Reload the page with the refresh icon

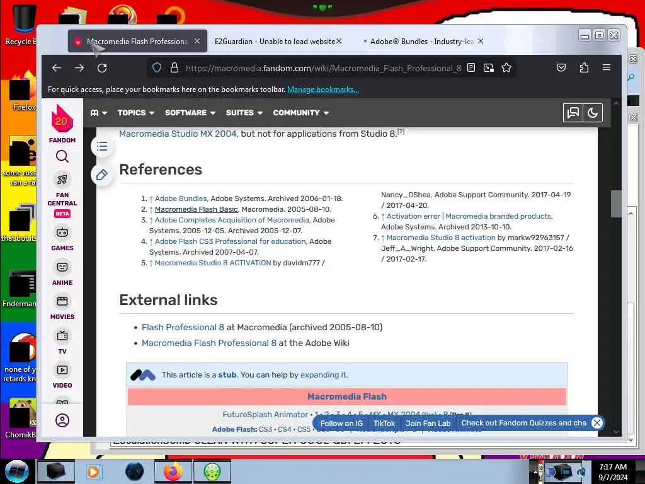(102, 68)
